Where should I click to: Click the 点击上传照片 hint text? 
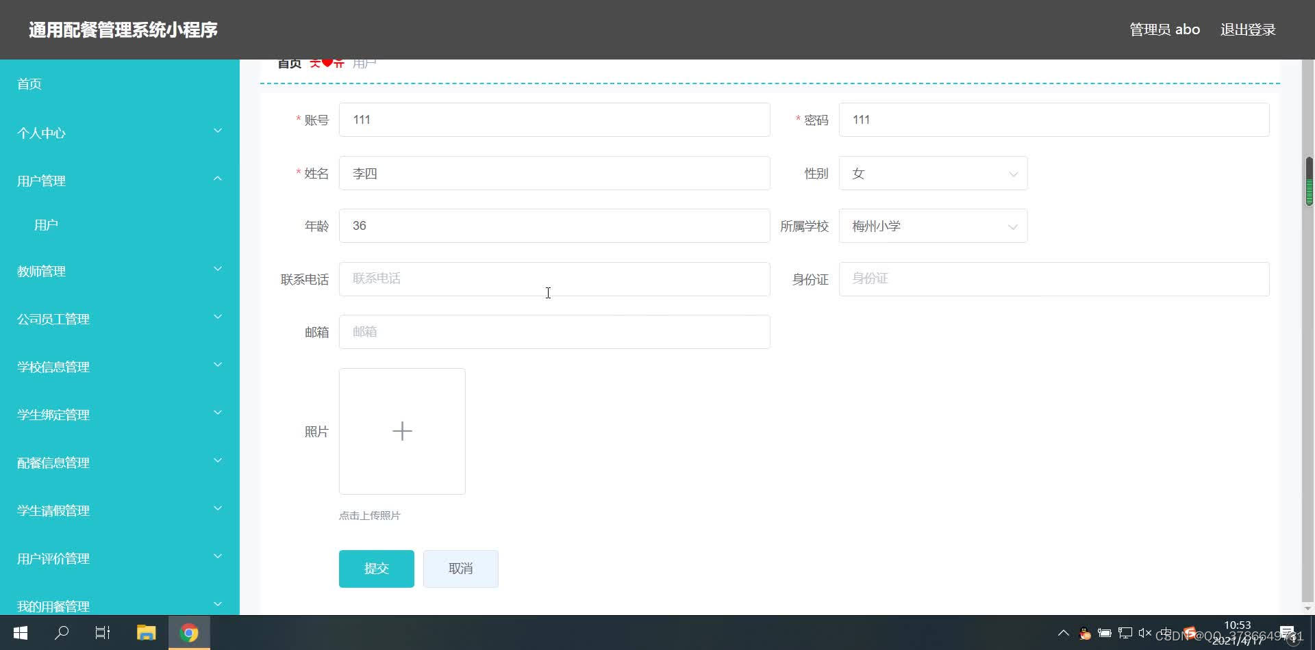coord(370,516)
